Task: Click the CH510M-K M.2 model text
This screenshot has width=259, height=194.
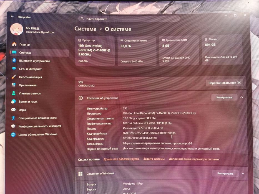Action: (86, 86)
